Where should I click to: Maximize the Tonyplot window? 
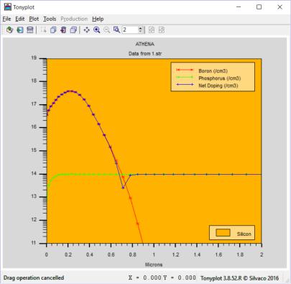[x=259, y=7]
